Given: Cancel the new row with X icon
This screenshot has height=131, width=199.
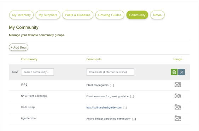Looking at the screenshot, I should pos(181,72).
